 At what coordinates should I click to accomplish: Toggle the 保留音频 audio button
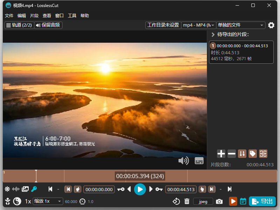tap(48, 25)
